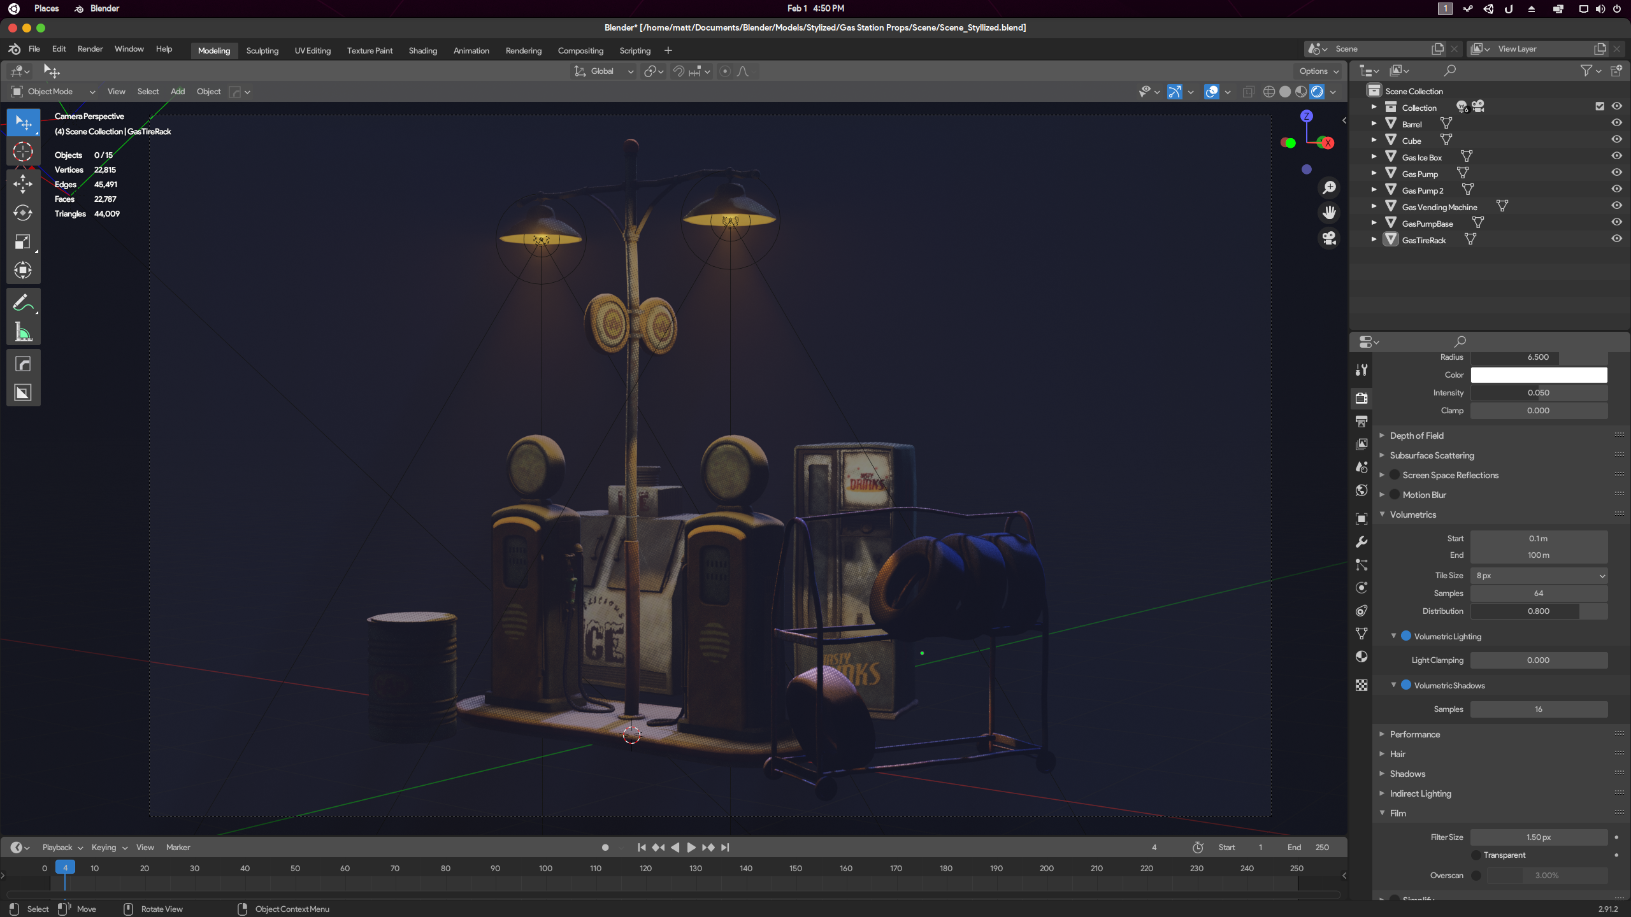Expand Gas Pump 2 tree item
Image resolution: width=1631 pixels, height=917 pixels.
click(x=1374, y=189)
